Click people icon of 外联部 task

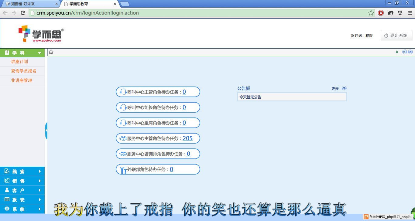pyautogui.click(x=123, y=170)
